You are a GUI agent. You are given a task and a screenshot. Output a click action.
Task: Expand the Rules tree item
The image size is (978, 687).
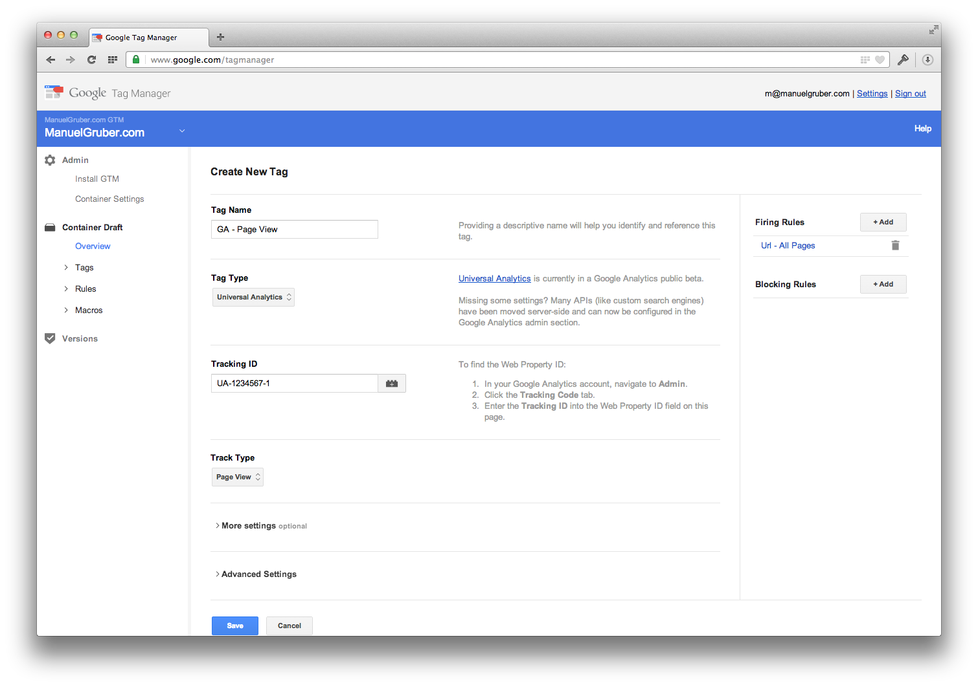[66, 289]
